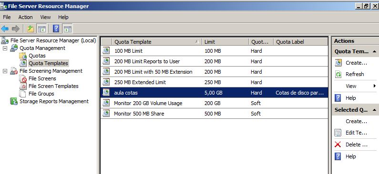379x174 pixels.
Task: Toggle the Show/Hide Console Tree toolbar icon
Action: [x=41, y=29]
